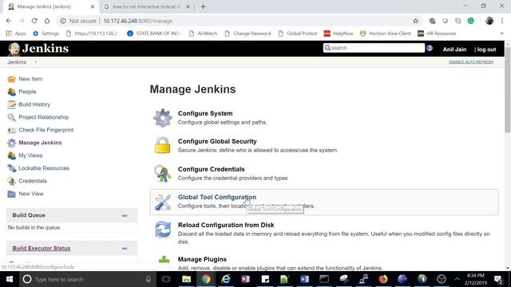Open the Windows Start menu

10,279
